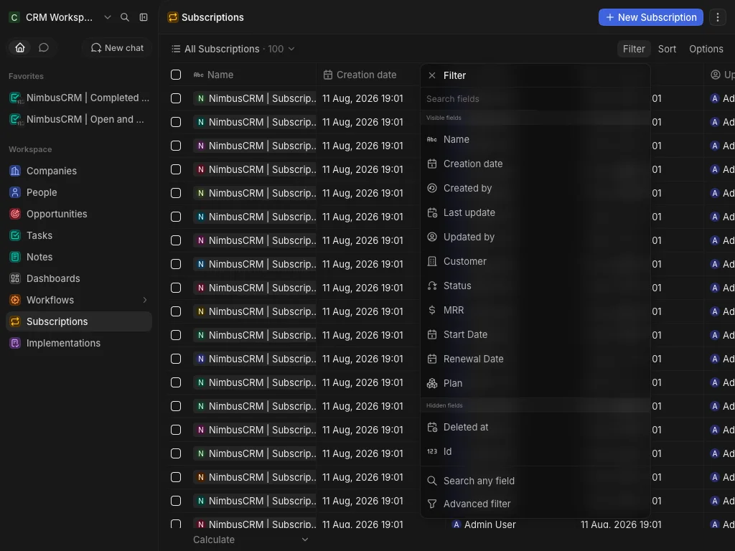Click the list view icon beside All Subscriptions
Image resolution: width=735 pixels, height=551 pixels.
pyautogui.click(x=177, y=49)
